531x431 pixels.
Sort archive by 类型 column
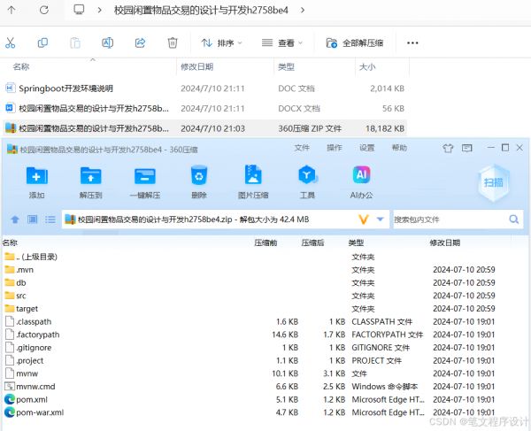click(x=356, y=242)
